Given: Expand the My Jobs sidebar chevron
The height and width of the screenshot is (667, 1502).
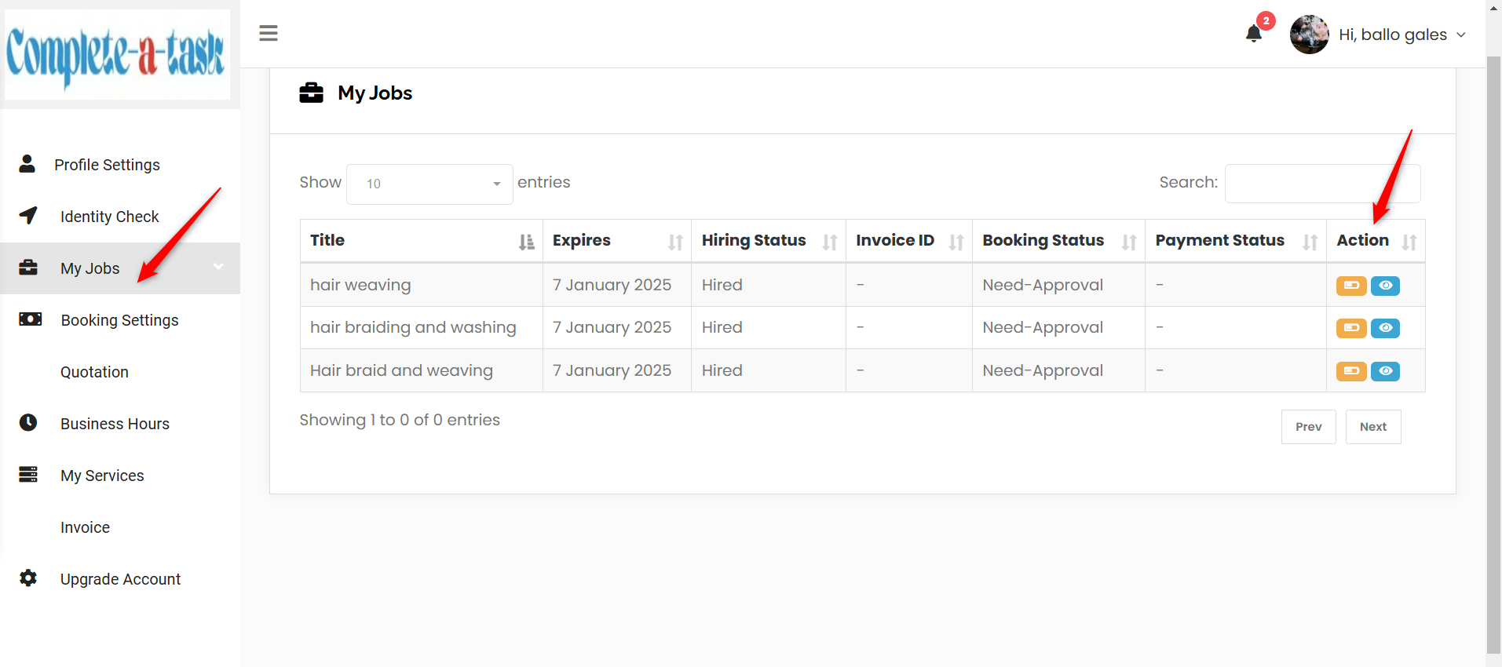Looking at the screenshot, I should tap(218, 267).
